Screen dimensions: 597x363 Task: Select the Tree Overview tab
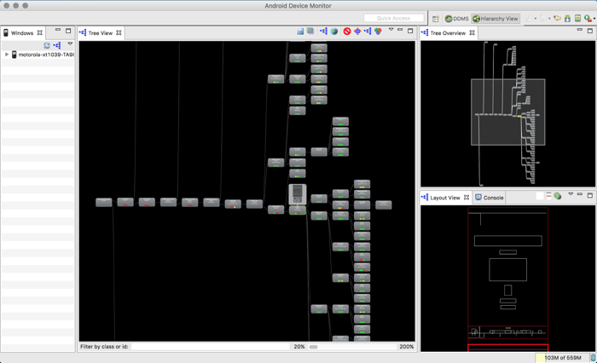click(x=448, y=33)
